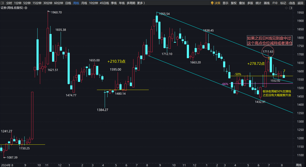Click the 1087.39 low price label
This screenshot has height=167, width=306.
pos(12,157)
